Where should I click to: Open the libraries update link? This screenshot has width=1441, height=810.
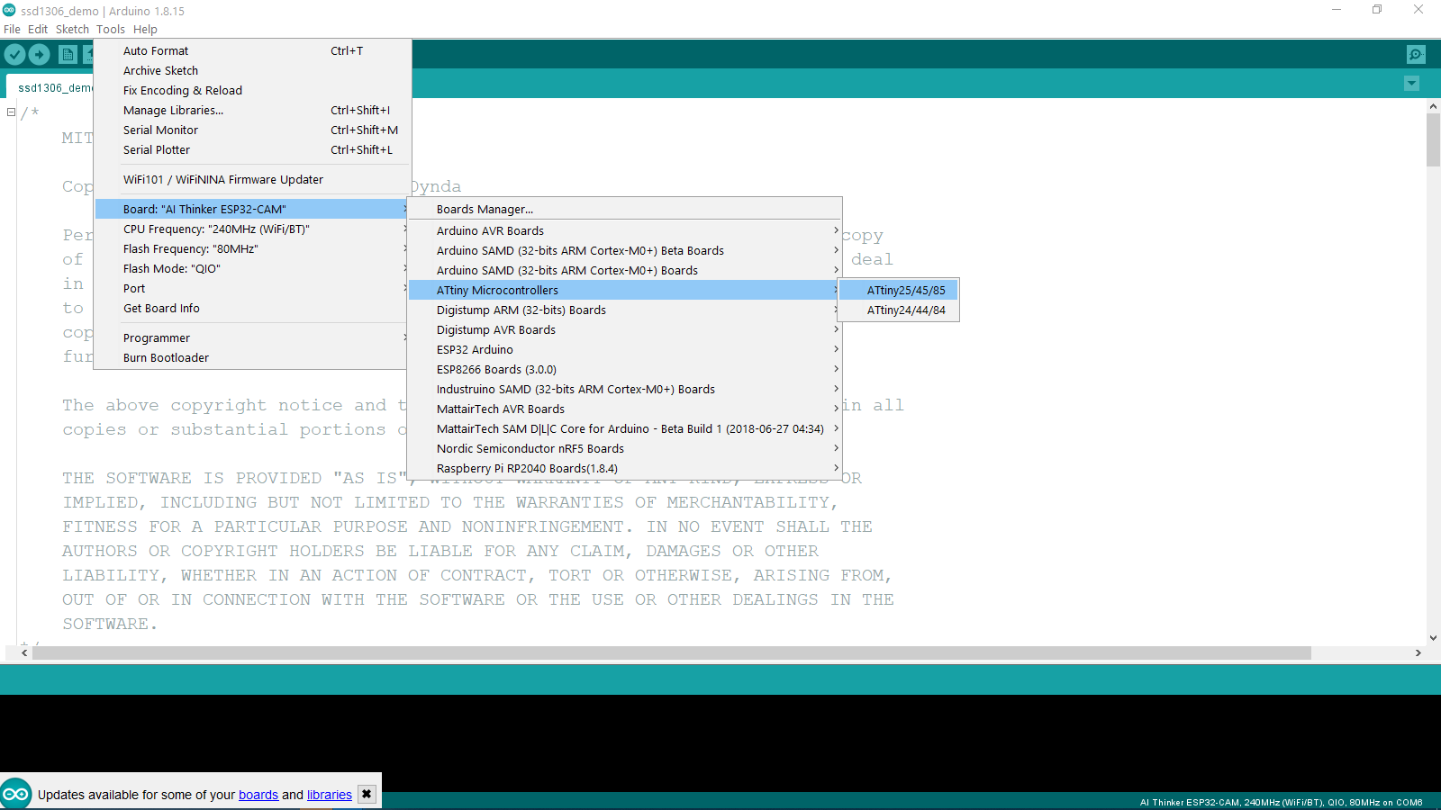pos(330,795)
